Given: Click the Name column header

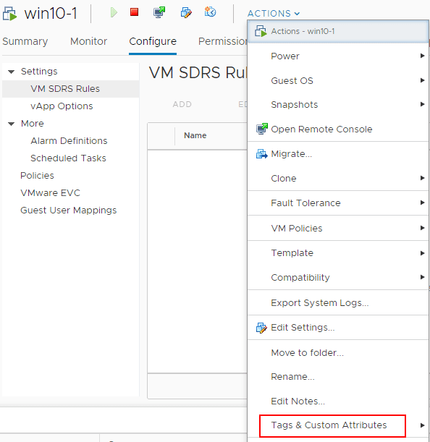Looking at the screenshot, I should pos(195,135).
